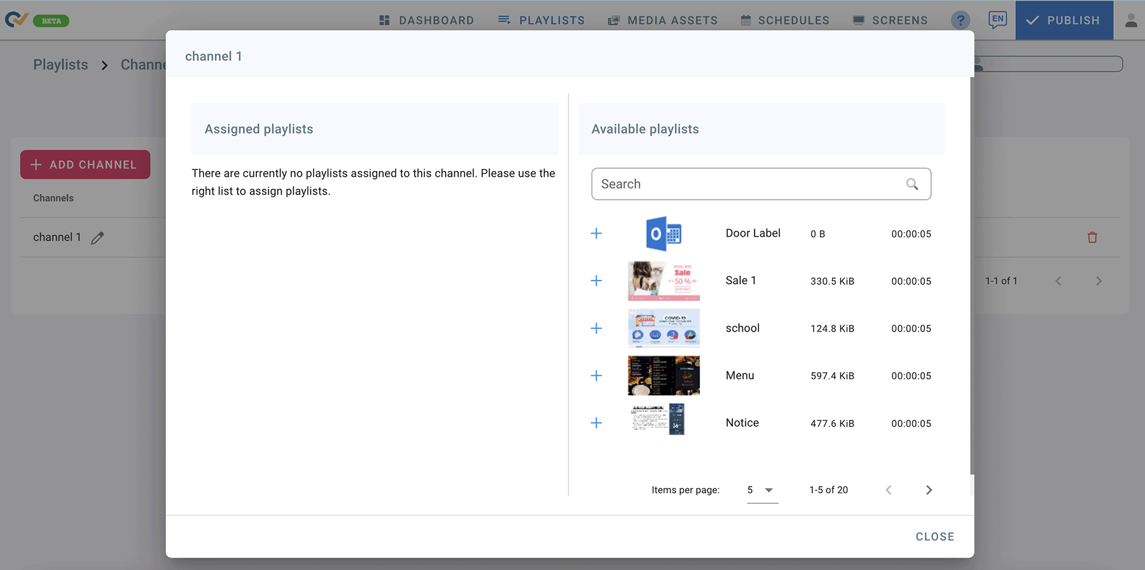Viewport: 1145px width, 570px height.
Task: Open the help question mark icon
Action: (x=961, y=20)
